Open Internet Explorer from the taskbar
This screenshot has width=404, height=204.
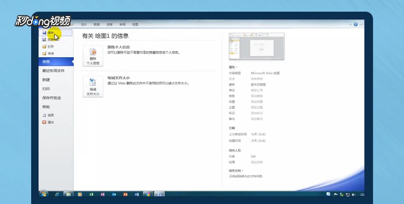57,195
